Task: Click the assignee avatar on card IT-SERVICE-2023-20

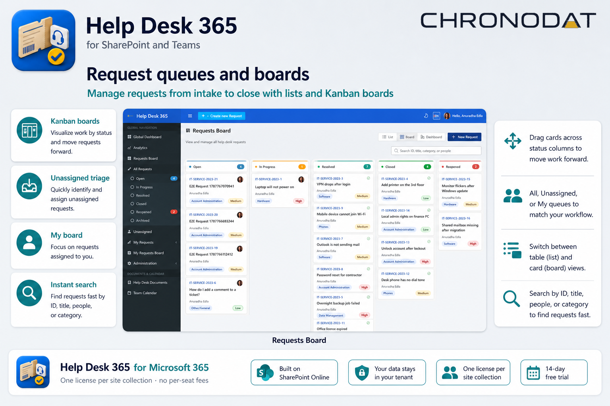Action: coord(240,215)
